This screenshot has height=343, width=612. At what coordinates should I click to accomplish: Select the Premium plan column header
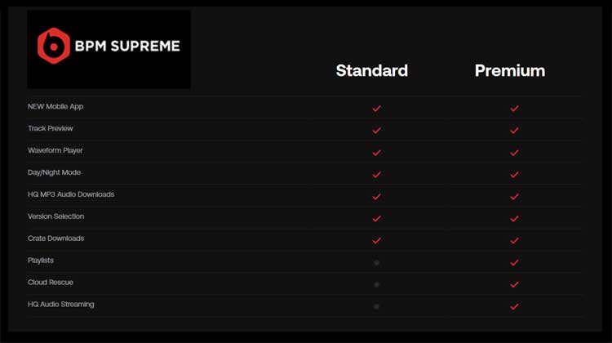510,70
